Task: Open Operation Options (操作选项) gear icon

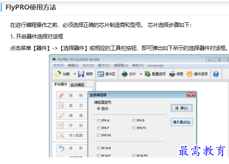Action: coord(190,74)
